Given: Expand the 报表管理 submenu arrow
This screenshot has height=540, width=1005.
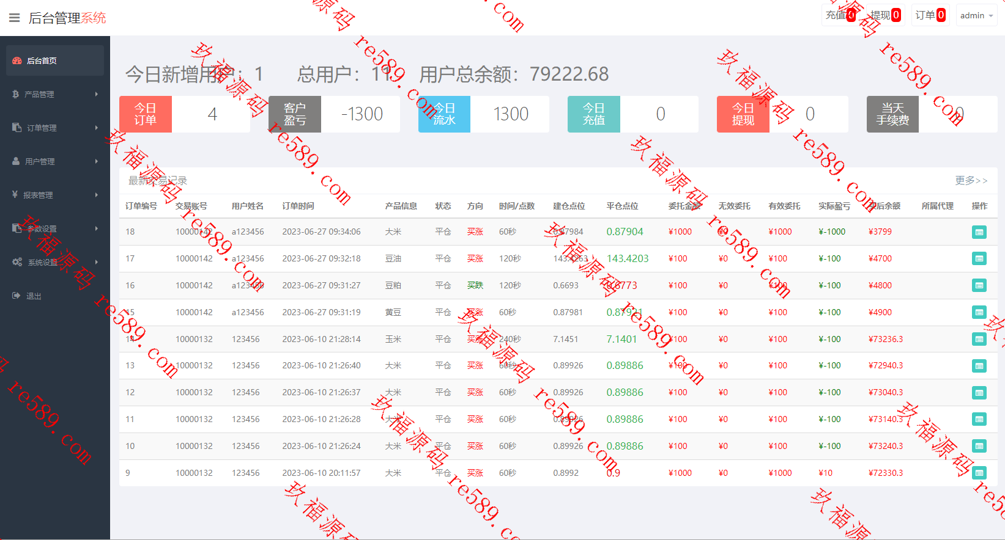Looking at the screenshot, I should click(x=97, y=195).
